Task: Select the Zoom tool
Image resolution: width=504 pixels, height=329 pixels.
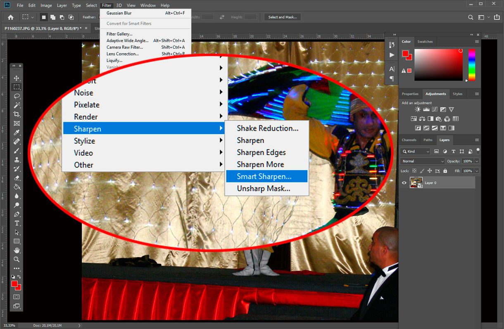Action: [17, 260]
